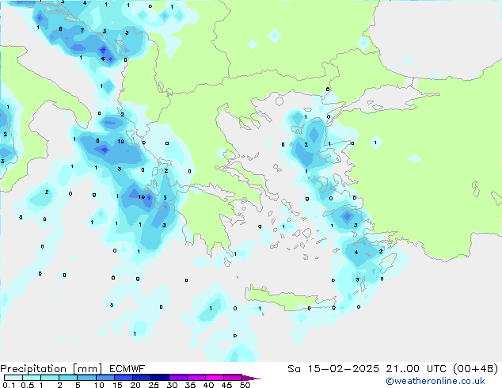The image size is (502, 388).
Task: Click the 20–25 mm dark blue swatch
Action: coord(142,378)
